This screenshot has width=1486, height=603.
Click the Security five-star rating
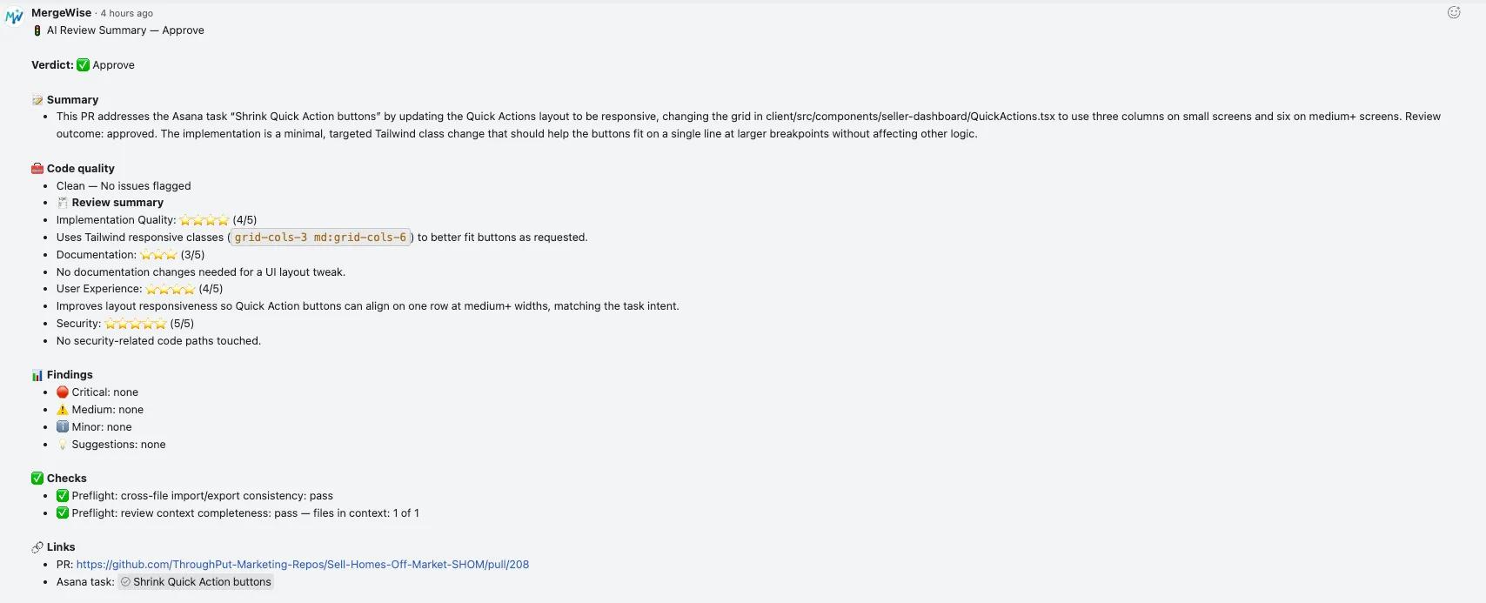(135, 324)
